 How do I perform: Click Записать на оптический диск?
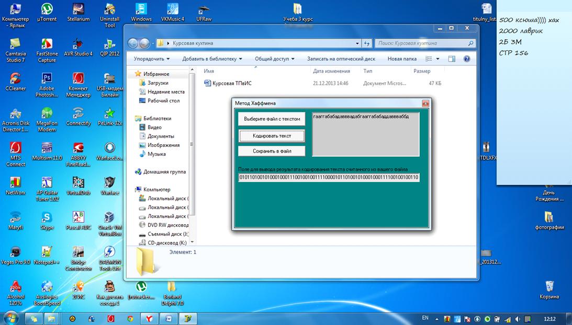(x=341, y=59)
